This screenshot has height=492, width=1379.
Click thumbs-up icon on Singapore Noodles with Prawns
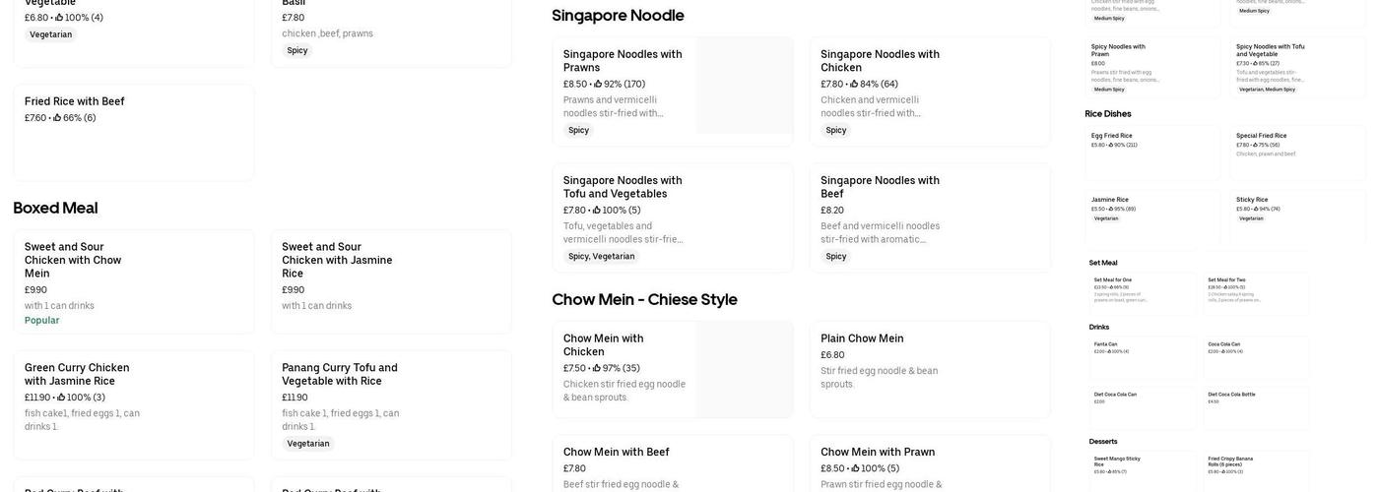point(598,85)
